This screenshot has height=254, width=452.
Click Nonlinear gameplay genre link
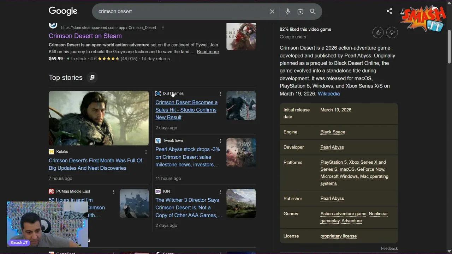[x=354, y=217]
